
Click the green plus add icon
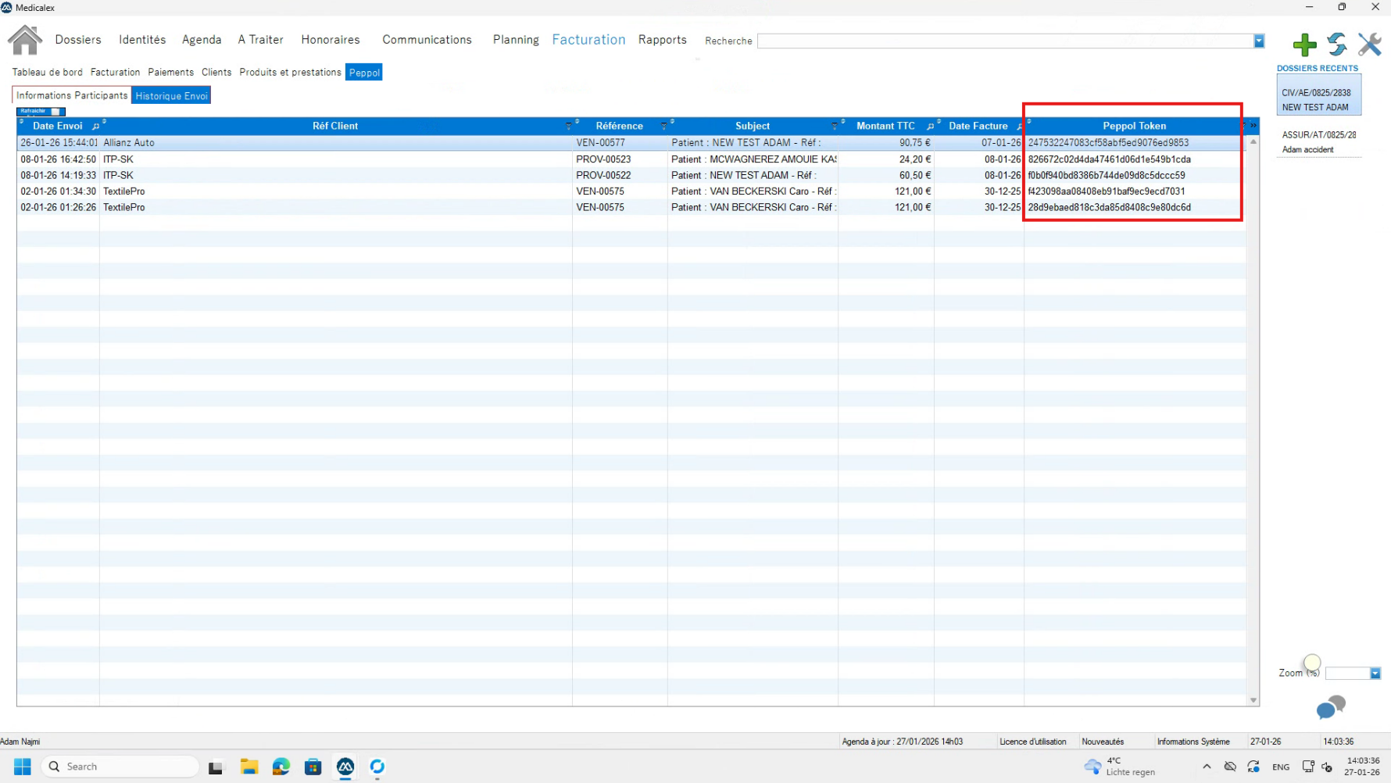pyautogui.click(x=1304, y=45)
